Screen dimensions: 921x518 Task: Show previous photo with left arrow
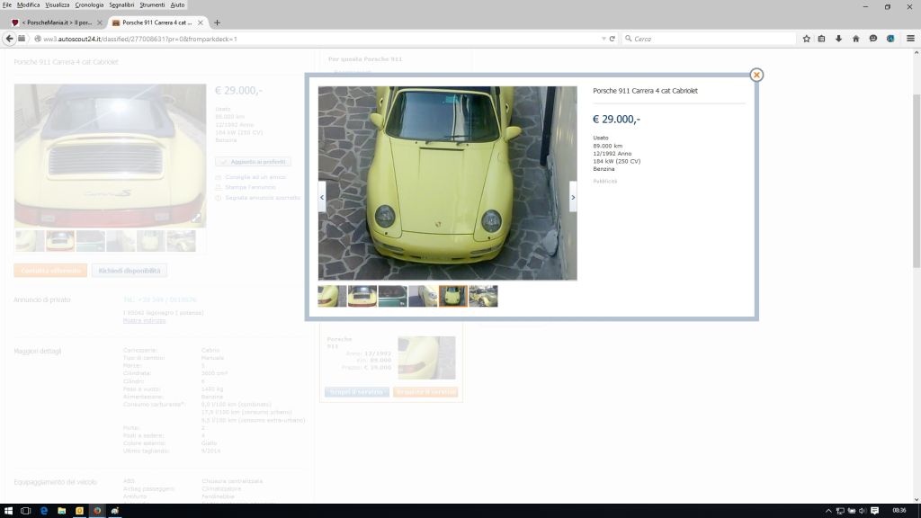(x=322, y=197)
